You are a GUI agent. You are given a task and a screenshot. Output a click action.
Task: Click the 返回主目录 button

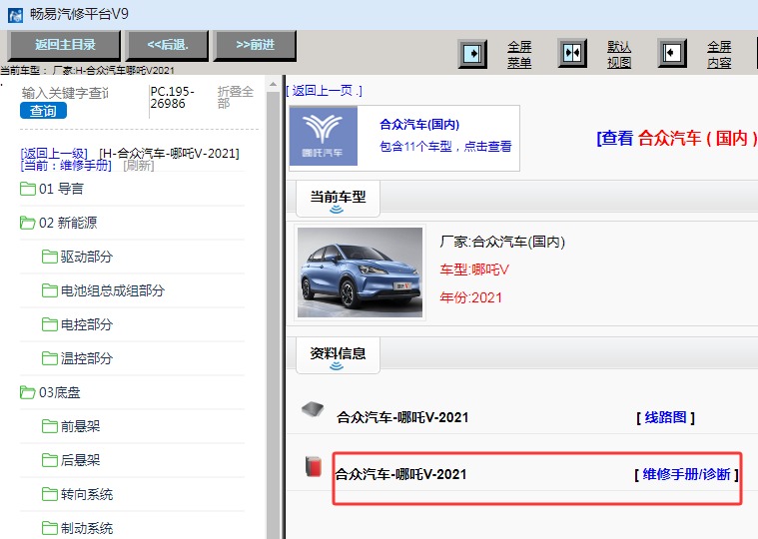coord(64,45)
